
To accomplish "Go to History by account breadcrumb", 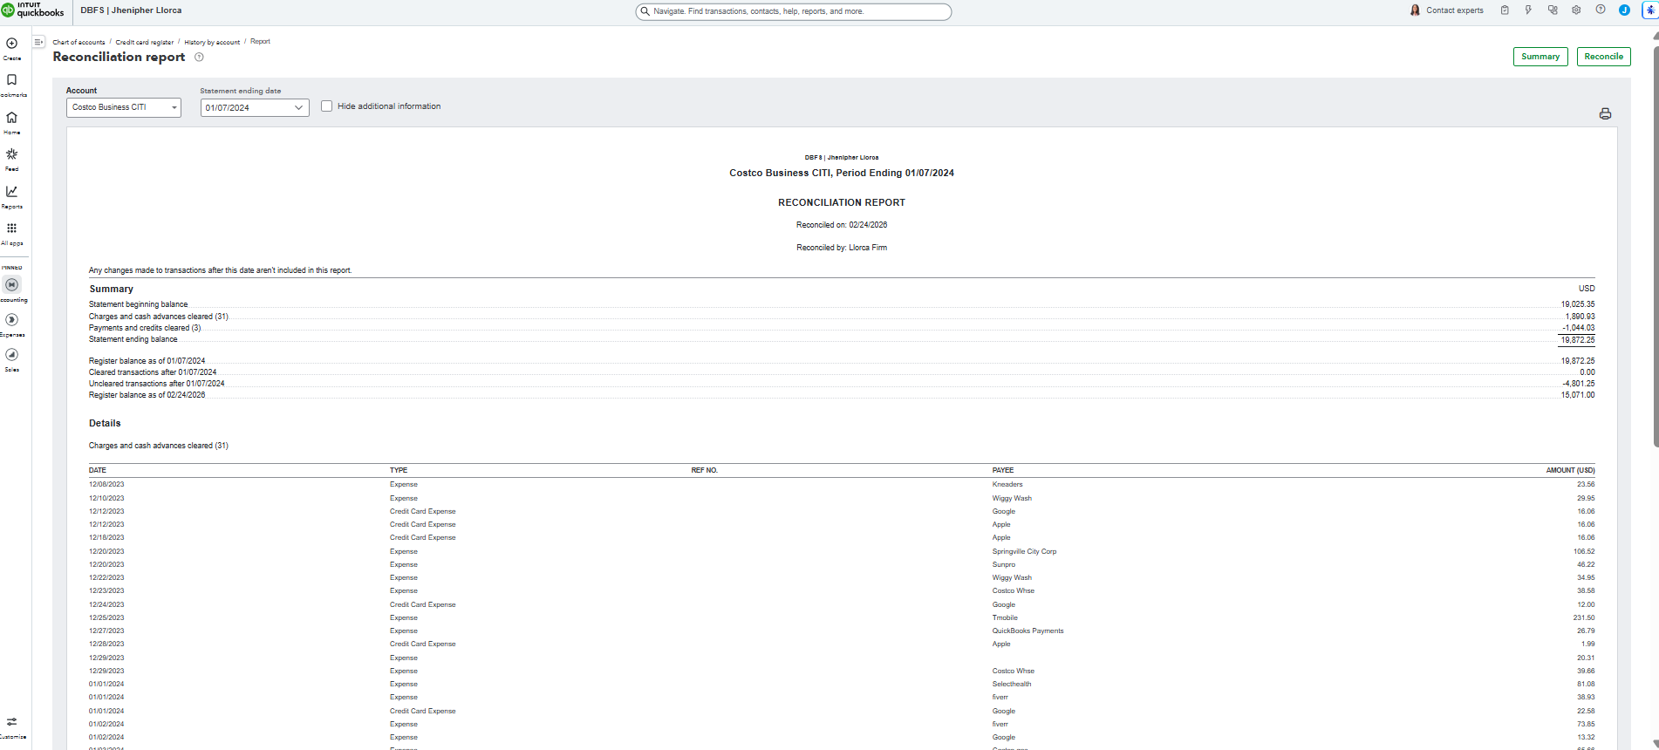I will [212, 42].
